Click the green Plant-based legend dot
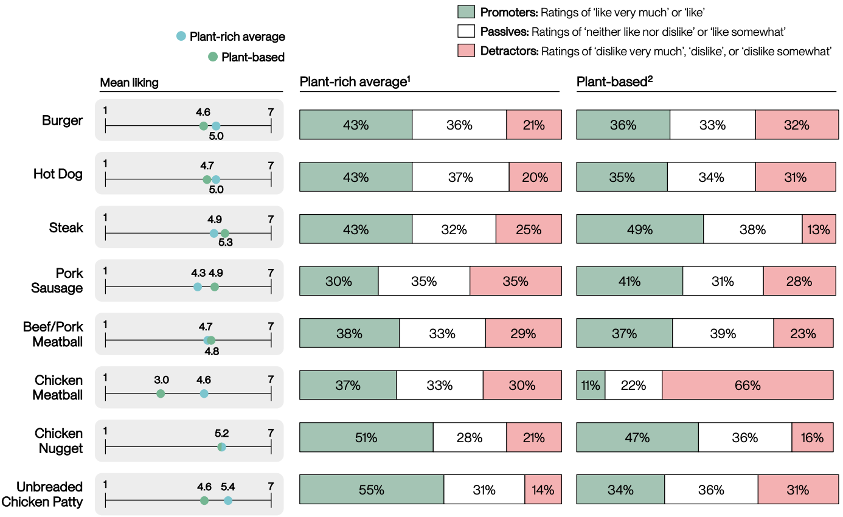Image resolution: width=843 pixels, height=517 pixels. pyautogui.click(x=212, y=57)
